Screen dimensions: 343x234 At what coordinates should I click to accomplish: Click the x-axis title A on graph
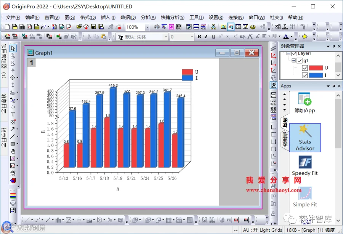[118, 189]
